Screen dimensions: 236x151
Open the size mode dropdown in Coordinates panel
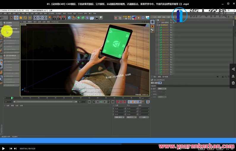pyautogui.click(x=132, y=117)
